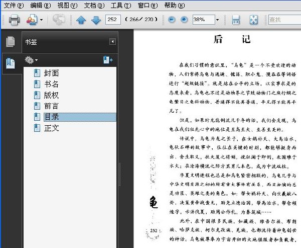Open bookmark options gear menu

coord(31,60)
